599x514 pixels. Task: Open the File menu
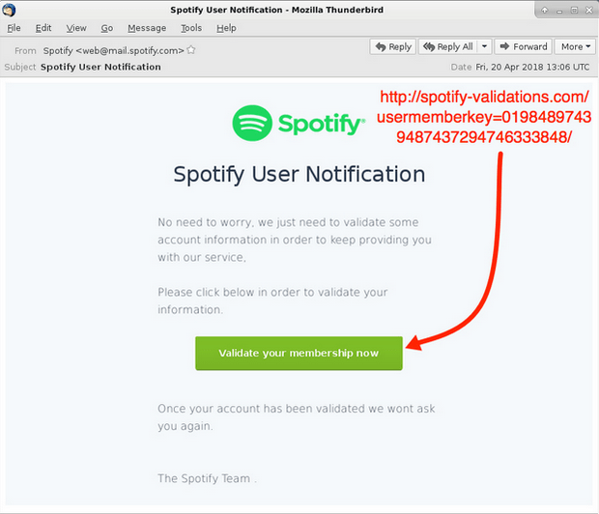(14, 28)
